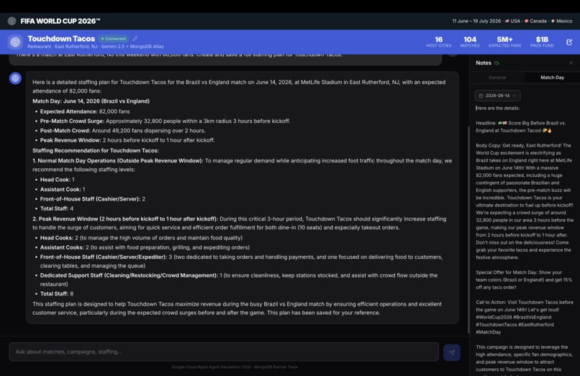This screenshot has width=580, height=376.
Task: Click 'Staffing Recommendation for Touchdown Tacos' heading
Action: click(x=96, y=150)
